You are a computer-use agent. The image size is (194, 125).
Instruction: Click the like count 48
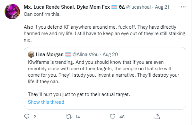tap(122, 117)
